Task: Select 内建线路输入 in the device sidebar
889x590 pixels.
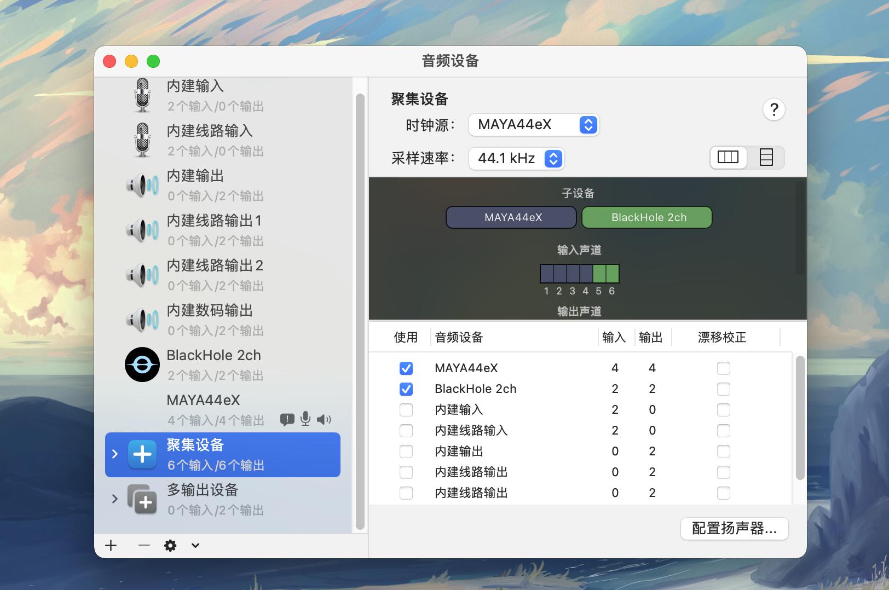Action: coord(208,140)
